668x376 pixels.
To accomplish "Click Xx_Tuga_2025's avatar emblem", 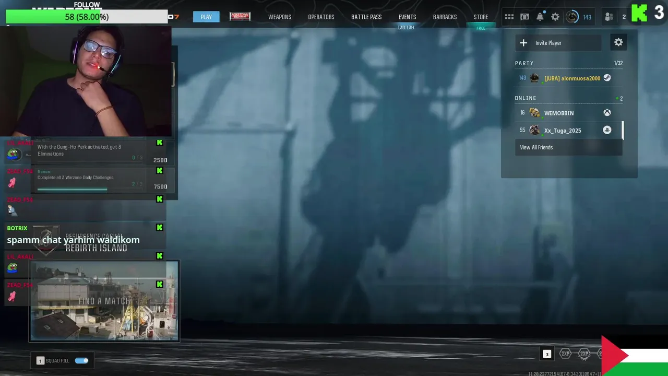I will click(x=534, y=130).
